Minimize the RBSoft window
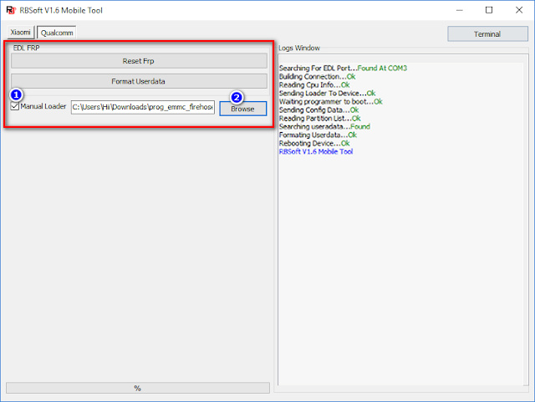Screen dimensions: 535x402 tap(460, 10)
